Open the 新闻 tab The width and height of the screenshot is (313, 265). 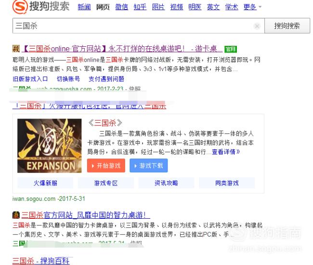click(84, 7)
